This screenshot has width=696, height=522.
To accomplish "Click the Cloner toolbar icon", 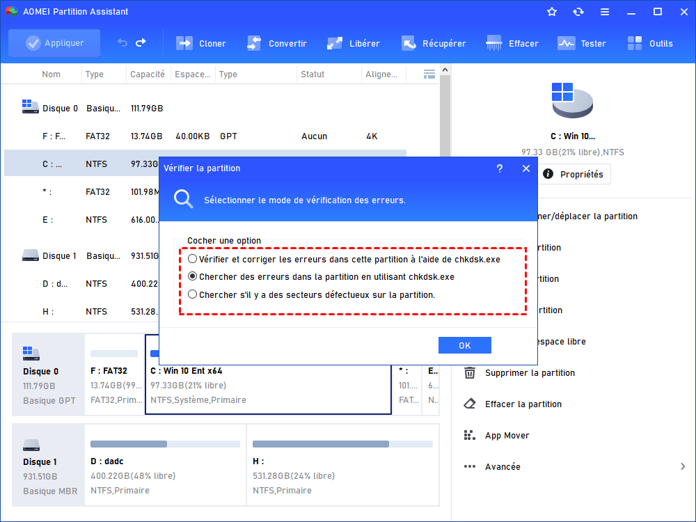I will (184, 43).
